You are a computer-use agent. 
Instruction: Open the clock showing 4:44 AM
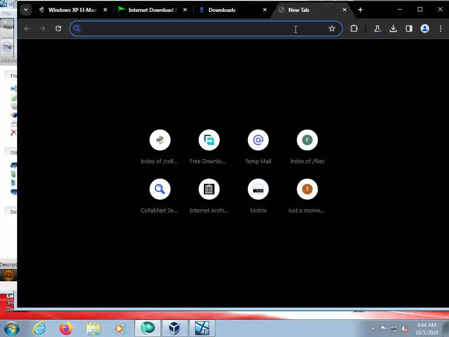[427, 329]
